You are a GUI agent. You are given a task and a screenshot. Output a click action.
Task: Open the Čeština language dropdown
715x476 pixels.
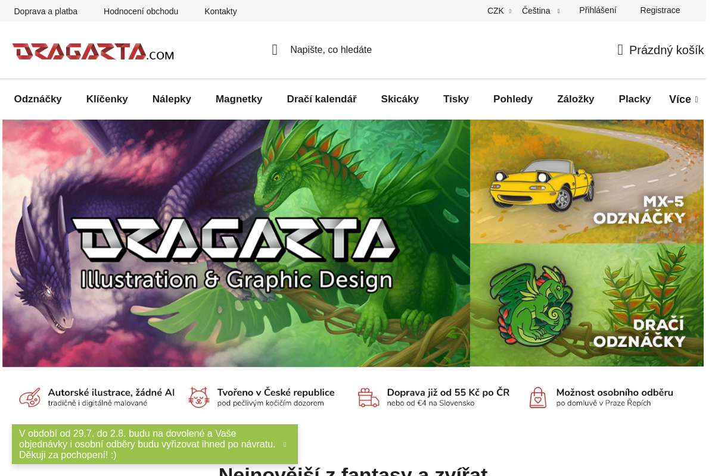point(540,11)
